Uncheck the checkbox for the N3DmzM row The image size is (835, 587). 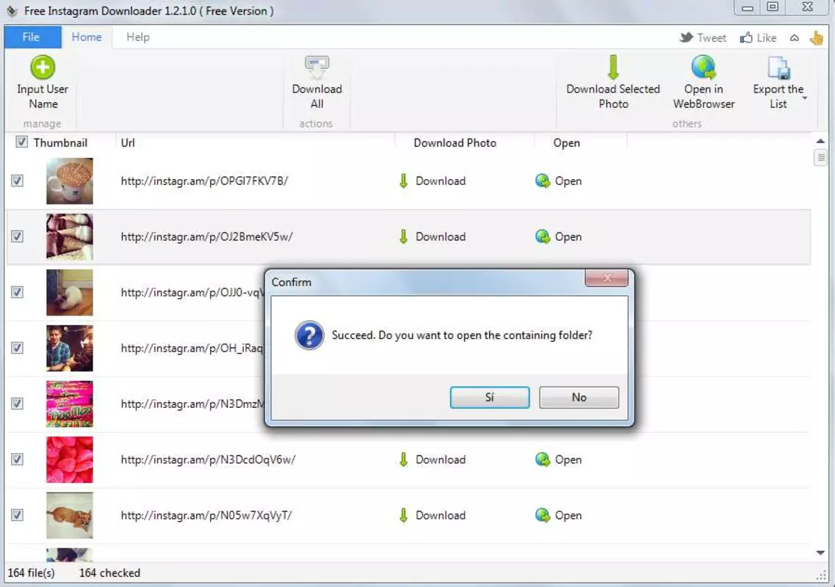pyautogui.click(x=17, y=404)
